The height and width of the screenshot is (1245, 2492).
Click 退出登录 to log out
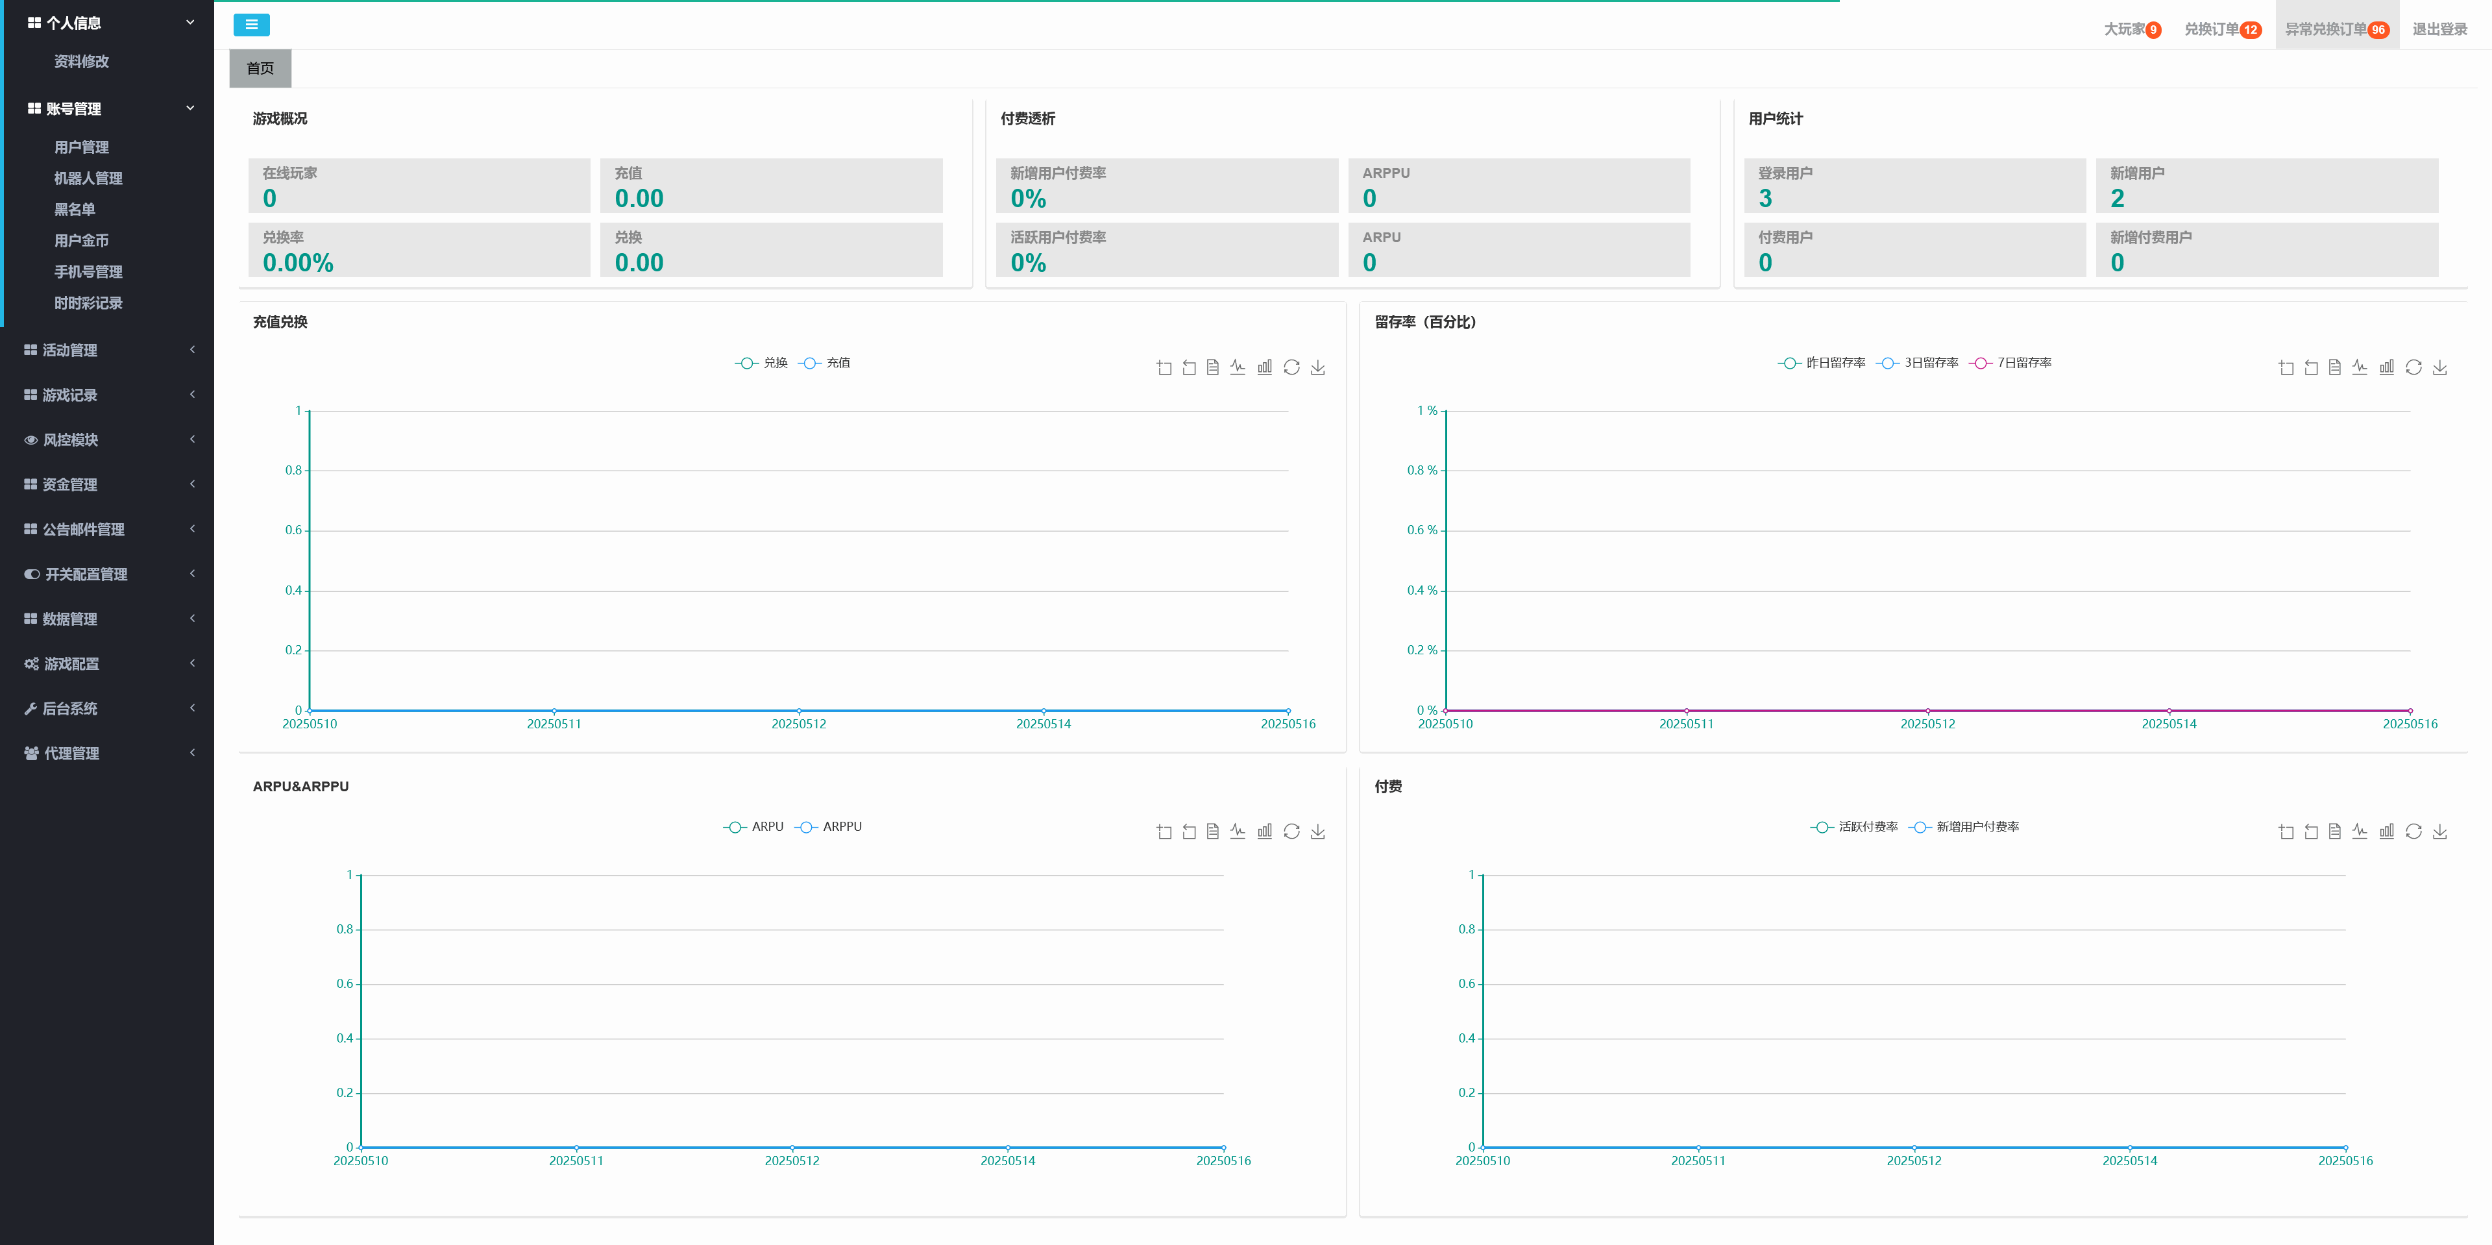(x=2439, y=29)
